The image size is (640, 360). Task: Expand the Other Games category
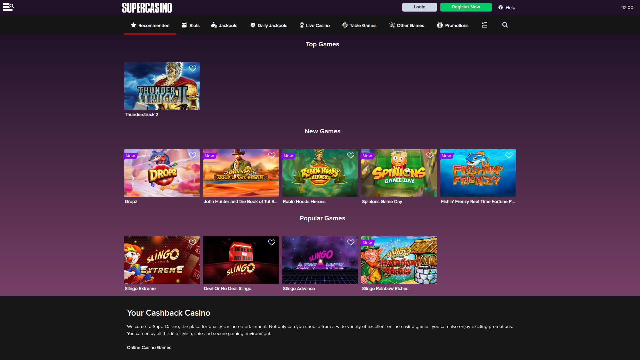click(x=407, y=25)
